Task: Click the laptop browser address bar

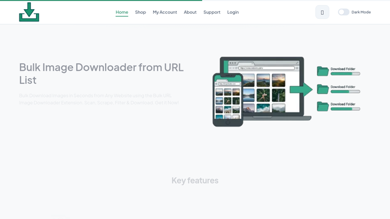Action: [x=267, y=68]
